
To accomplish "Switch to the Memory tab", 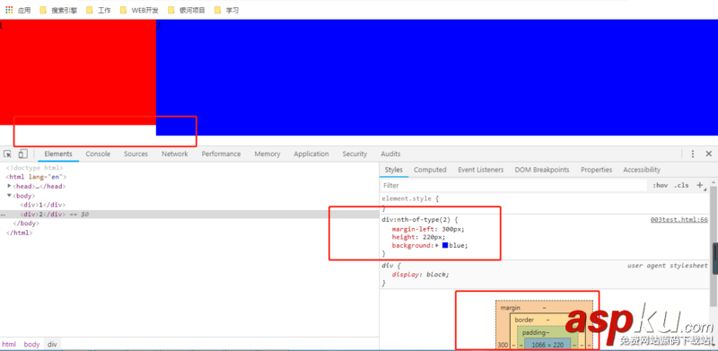I will [x=267, y=154].
